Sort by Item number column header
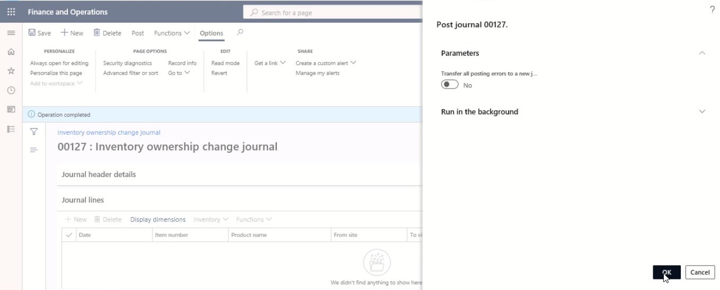Screen dimensions: 720x290 coord(191,235)
